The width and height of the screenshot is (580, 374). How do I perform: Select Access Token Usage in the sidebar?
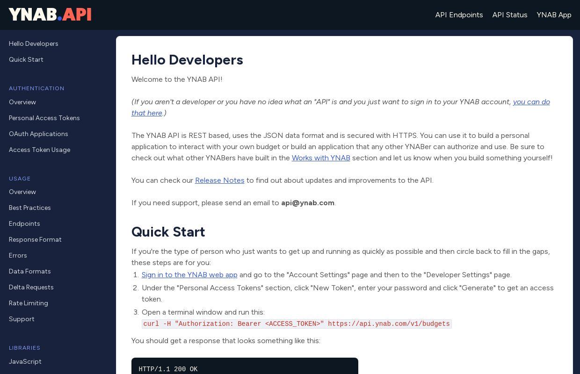39,150
